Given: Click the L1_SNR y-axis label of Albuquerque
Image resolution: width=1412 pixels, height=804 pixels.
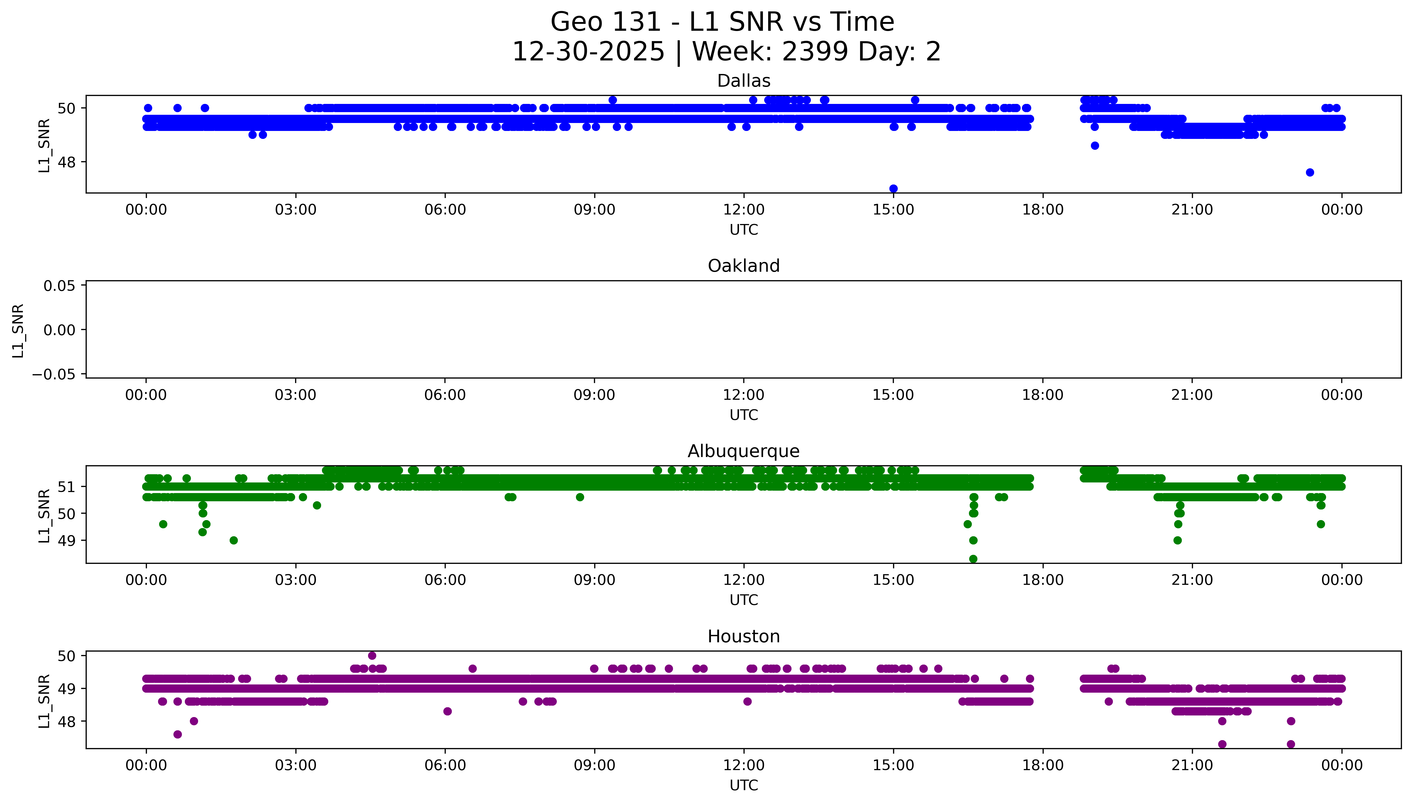Looking at the screenshot, I should click(x=44, y=516).
